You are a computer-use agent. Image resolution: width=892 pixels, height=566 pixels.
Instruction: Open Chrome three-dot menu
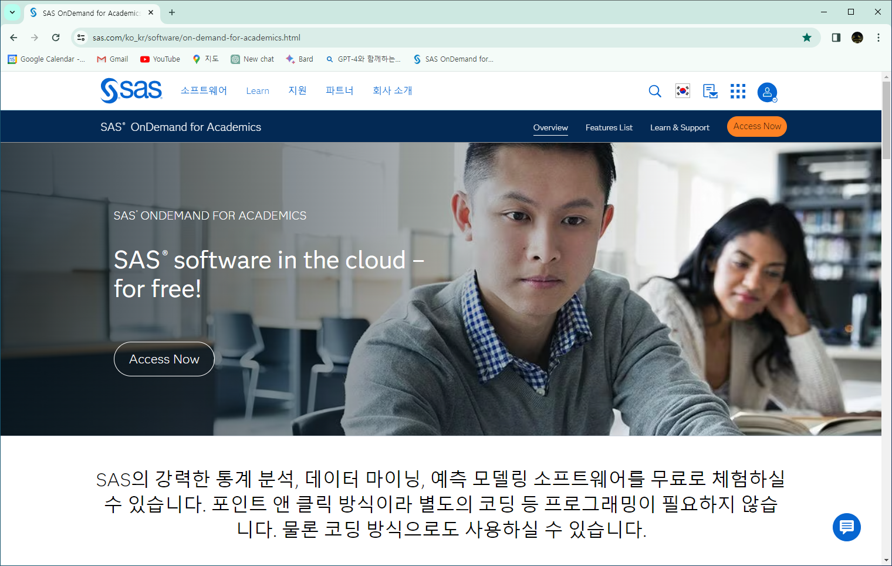coord(879,38)
